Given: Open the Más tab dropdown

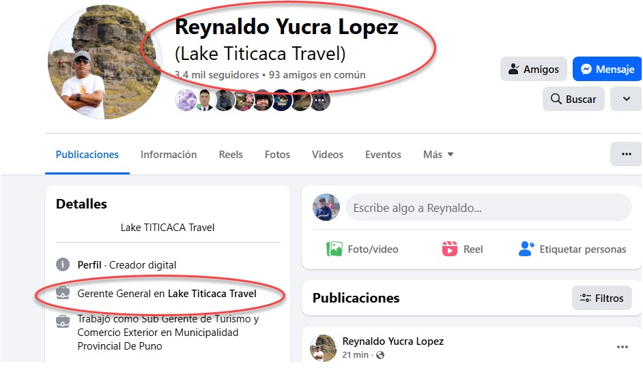Looking at the screenshot, I should (x=438, y=154).
